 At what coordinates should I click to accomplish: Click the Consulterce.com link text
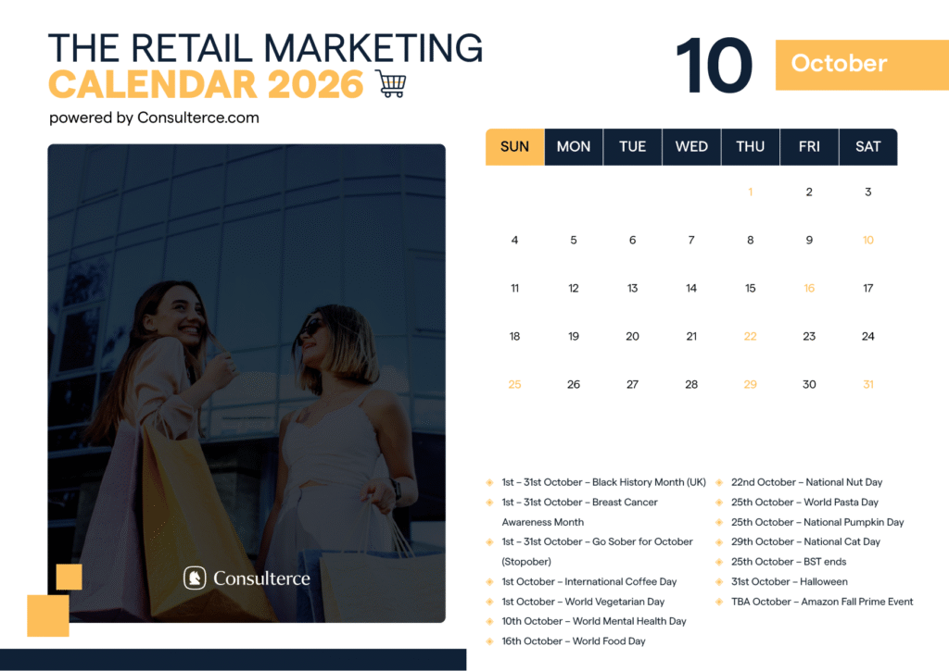[x=198, y=118]
